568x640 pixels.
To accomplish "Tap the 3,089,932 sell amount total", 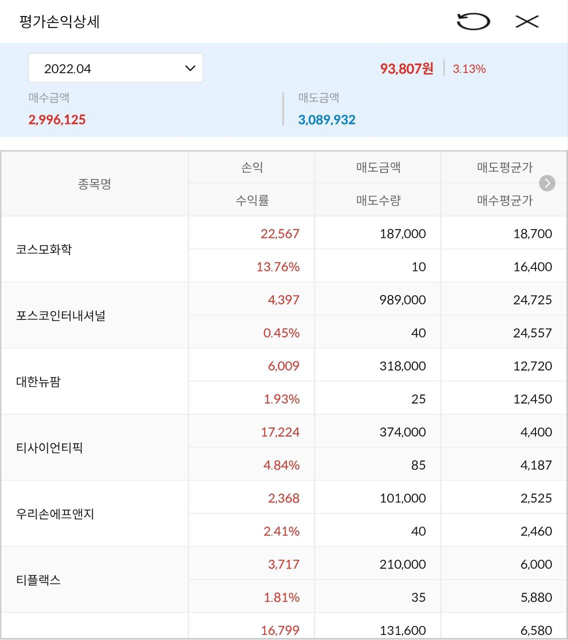I will (x=327, y=120).
